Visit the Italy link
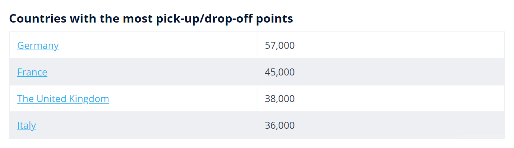Viewport: 514px width, 148px height. [26, 125]
